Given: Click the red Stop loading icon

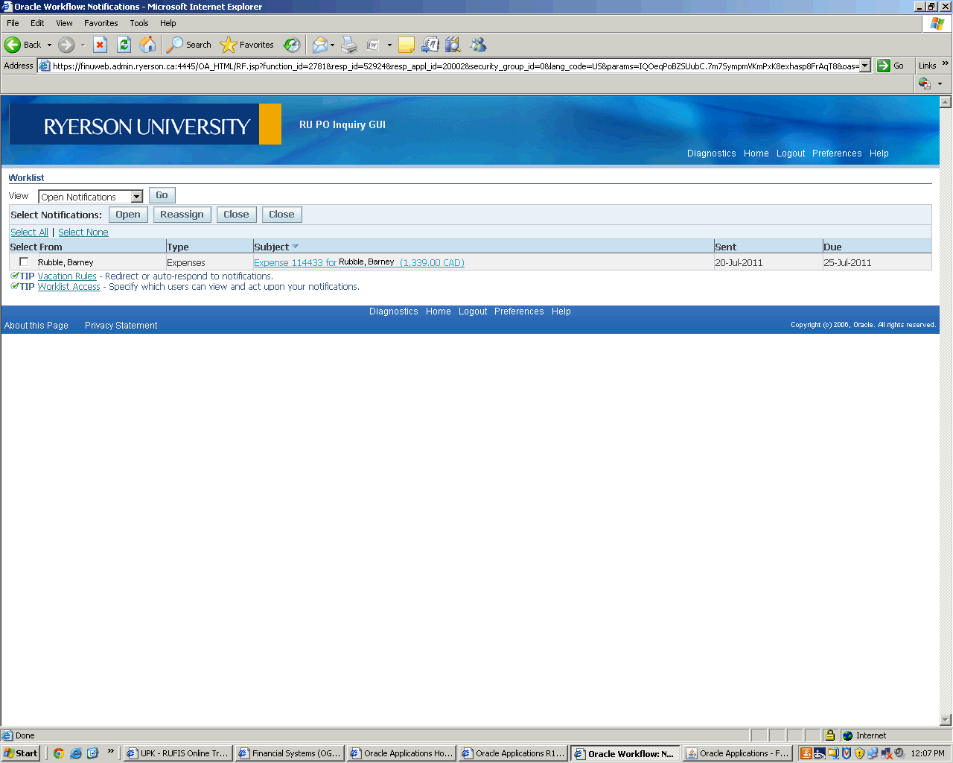Looking at the screenshot, I should click(x=101, y=45).
